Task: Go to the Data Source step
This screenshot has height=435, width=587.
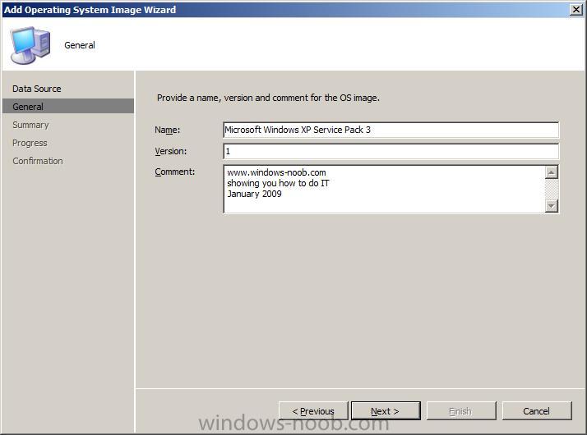Action: click(x=37, y=89)
